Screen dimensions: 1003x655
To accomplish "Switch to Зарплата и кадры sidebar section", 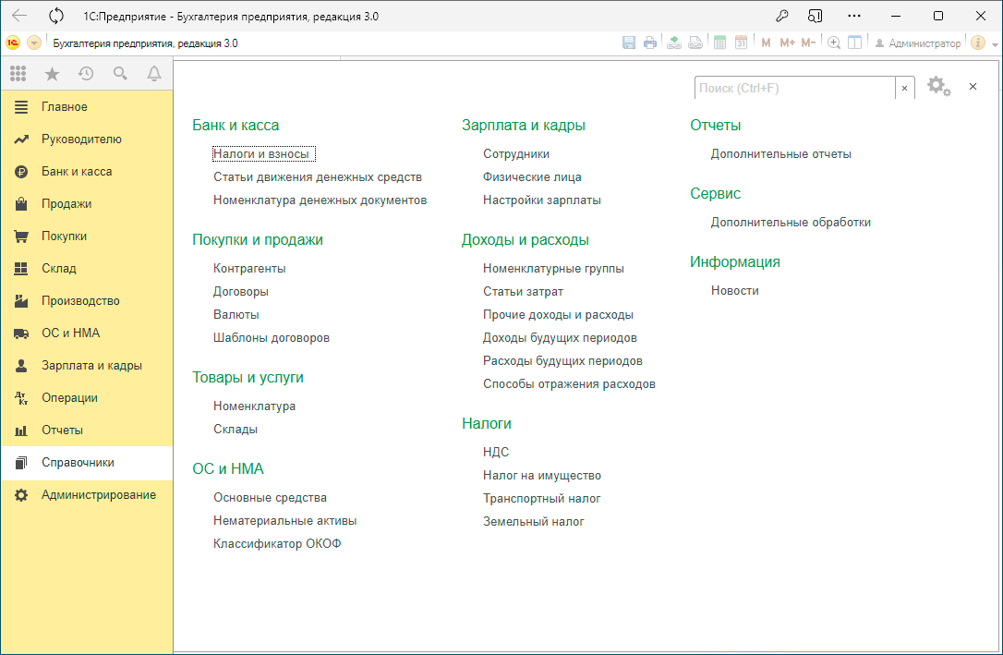I will click(91, 366).
